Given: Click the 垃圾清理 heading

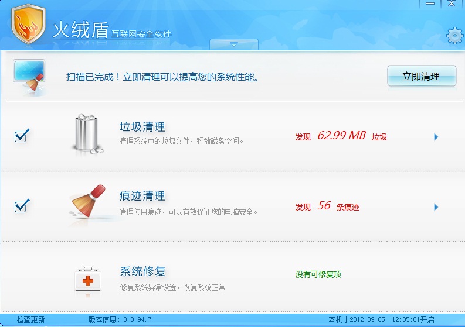Looking at the screenshot, I should tap(142, 127).
